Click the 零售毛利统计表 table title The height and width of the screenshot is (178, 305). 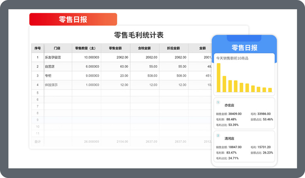[x=139, y=35]
